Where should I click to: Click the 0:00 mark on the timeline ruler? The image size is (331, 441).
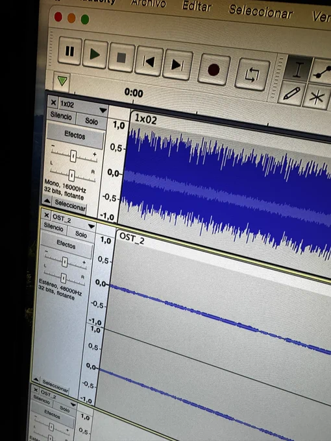(x=134, y=93)
